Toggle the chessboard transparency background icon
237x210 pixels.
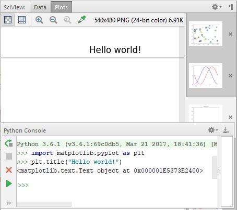pos(8,20)
